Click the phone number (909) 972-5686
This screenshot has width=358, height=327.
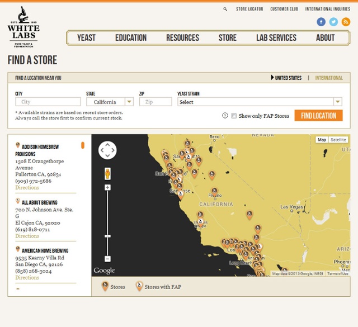[34, 181]
